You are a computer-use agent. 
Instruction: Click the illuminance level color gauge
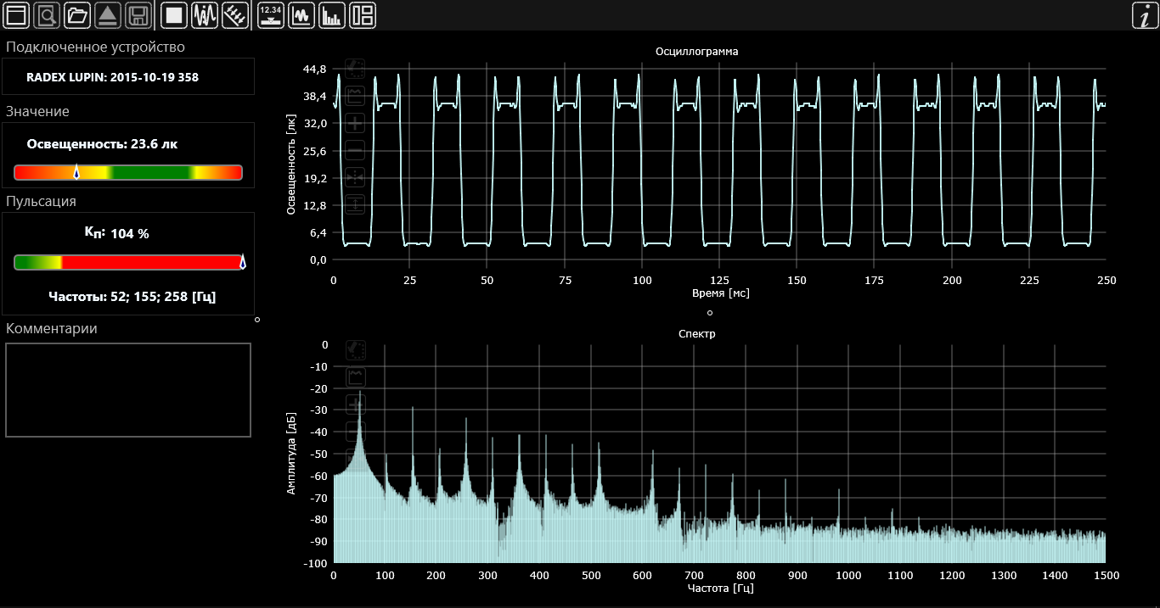click(x=128, y=173)
